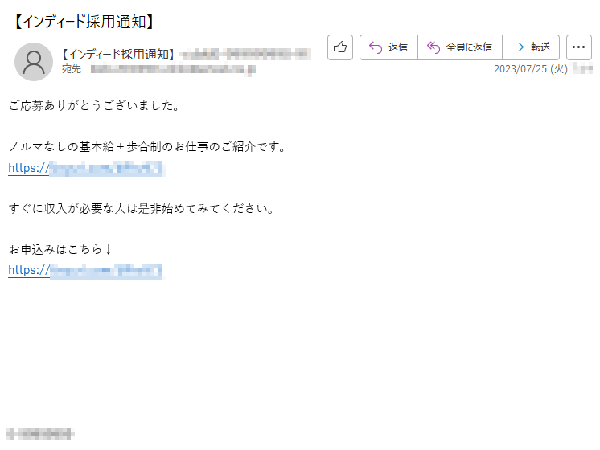Click the ご応募ありがとうございました line
This screenshot has width=600, height=450.
[x=94, y=105]
